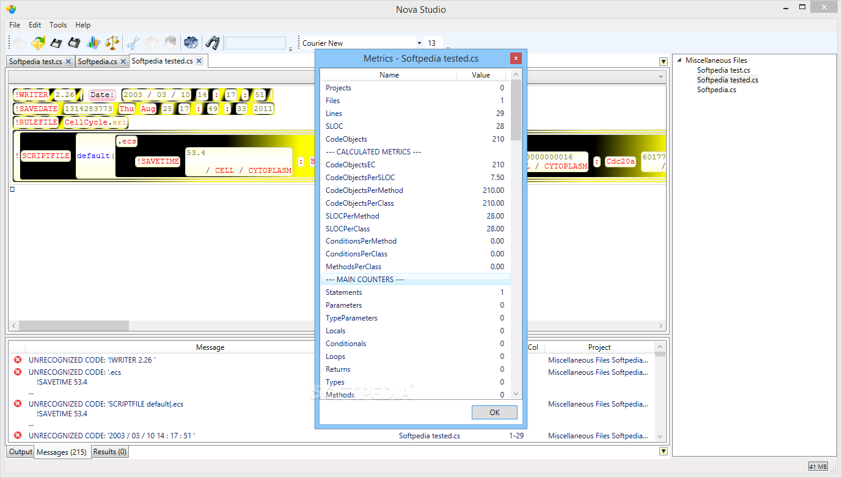Switch to the Softpedia test.cs tab

pos(35,62)
